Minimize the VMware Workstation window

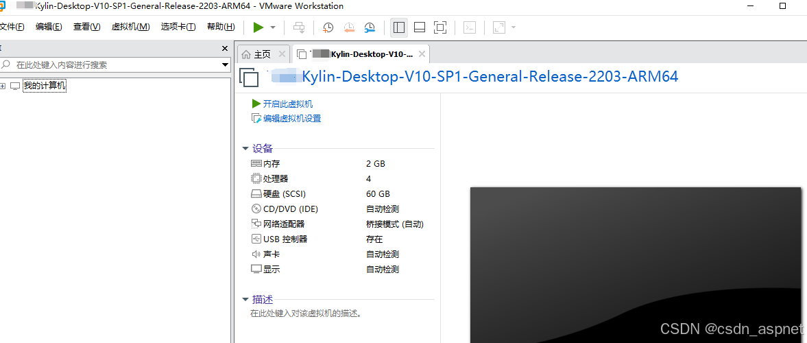pyautogui.click(x=749, y=6)
